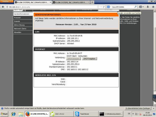Click the LAN subnet mask 255.255.255.0
156x117 pixels.
coord(73,41)
